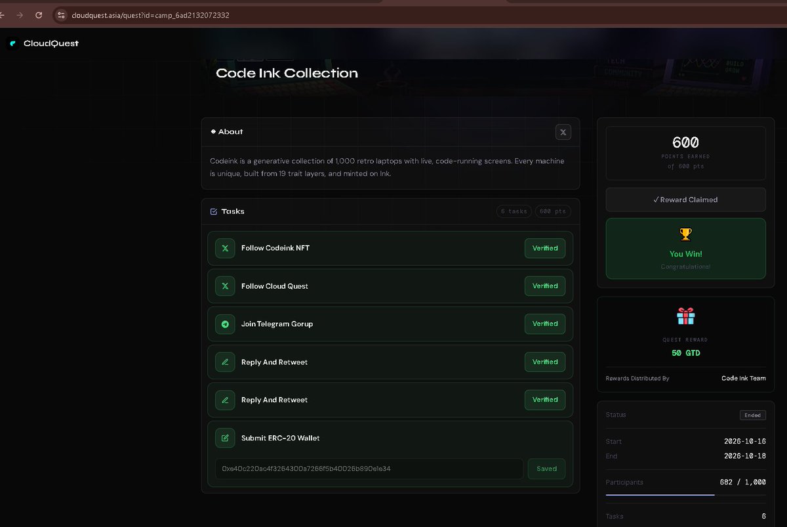Click the '600 pts' badge
Viewport: 787px width, 527px height.
pyautogui.click(x=552, y=211)
